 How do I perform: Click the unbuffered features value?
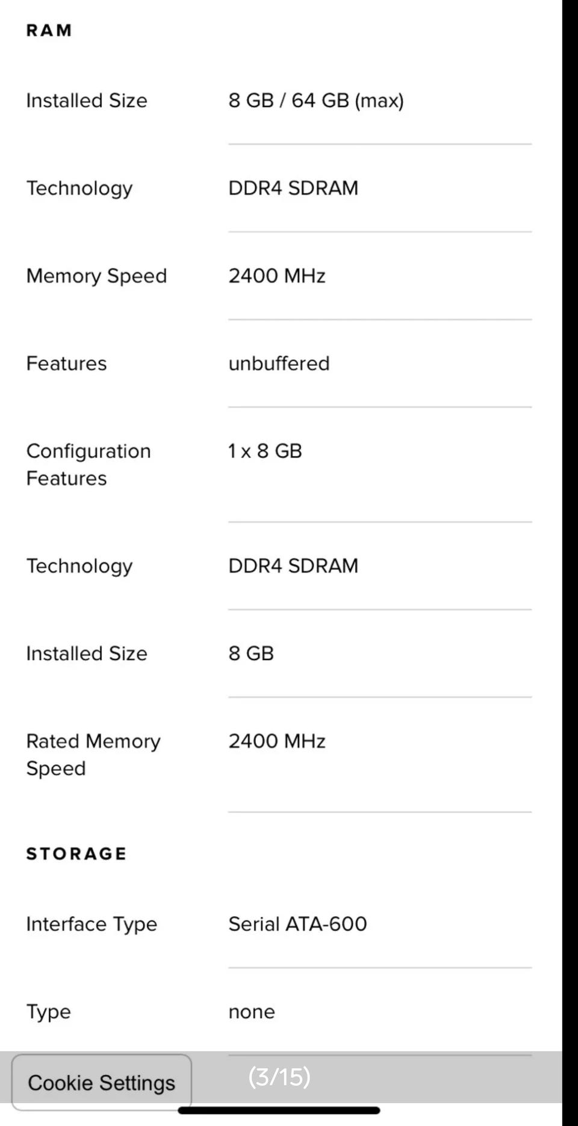click(279, 363)
